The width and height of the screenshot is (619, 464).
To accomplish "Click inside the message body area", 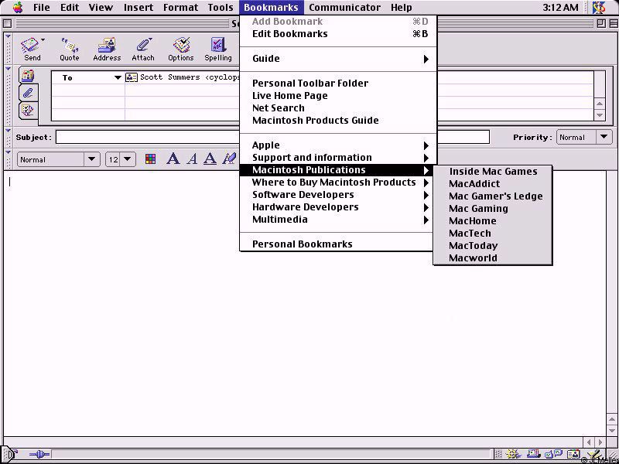I will 304,304.
